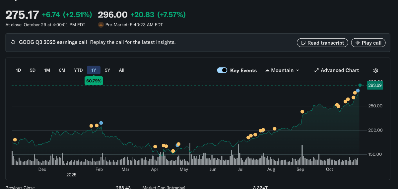Open the Read transcript button

(322, 43)
